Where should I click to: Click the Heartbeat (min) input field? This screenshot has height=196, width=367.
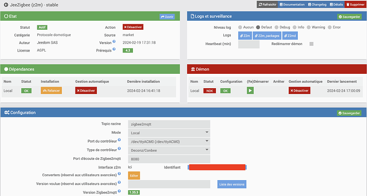249,45
